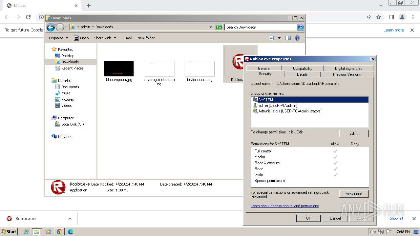Open the Organize menu
The image size is (420, 236).
(x=58, y=38)
